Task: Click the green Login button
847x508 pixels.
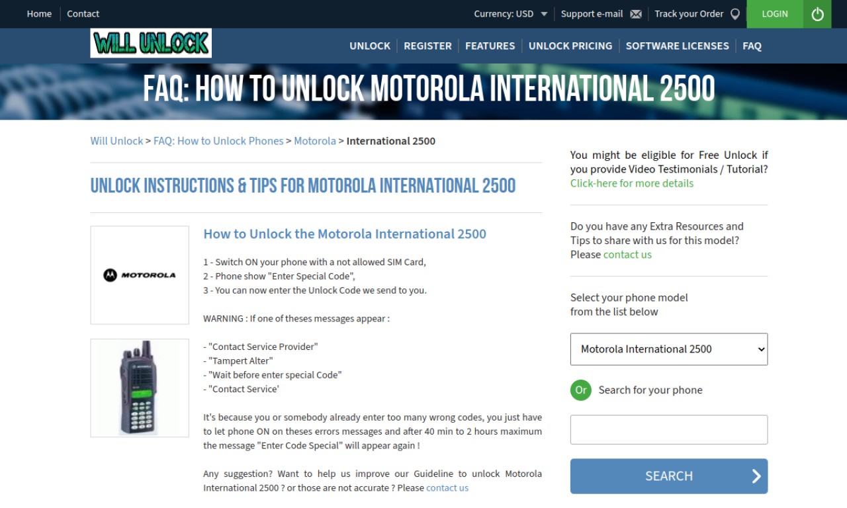Action: click(775, 14)
